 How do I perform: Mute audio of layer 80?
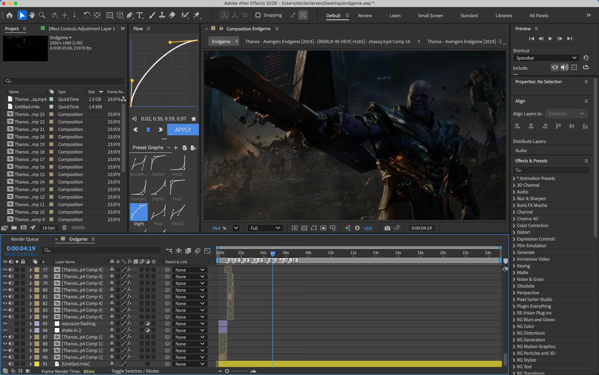coord(11,290)
